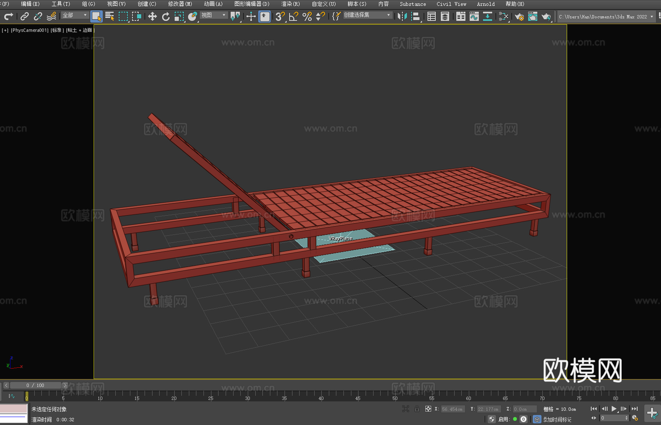Toggle the Scene Explorer icon
The height and width of the screenshot is (425, 661).
click(x=432, y=16)
